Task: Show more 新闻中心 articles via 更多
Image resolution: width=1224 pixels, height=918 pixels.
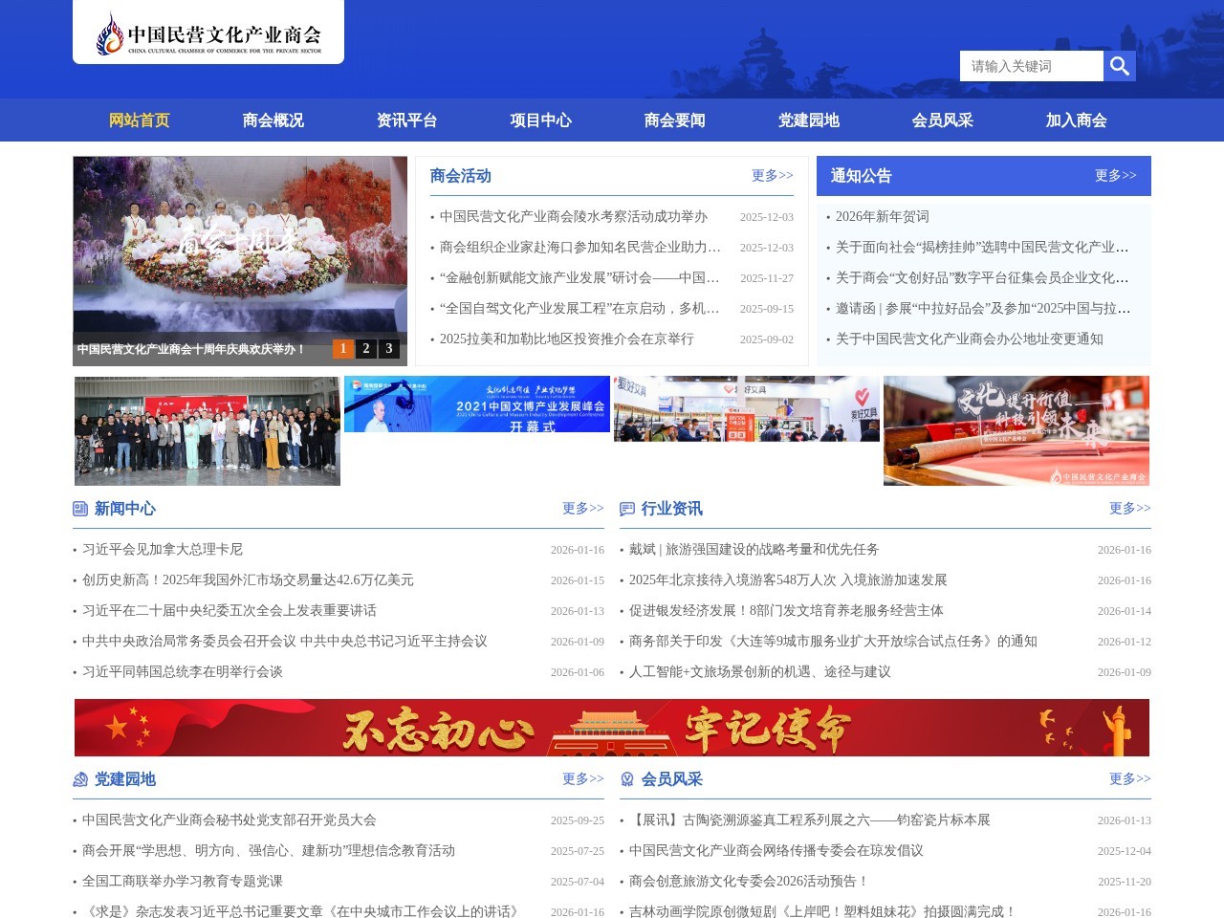Action: coord(582,509)
